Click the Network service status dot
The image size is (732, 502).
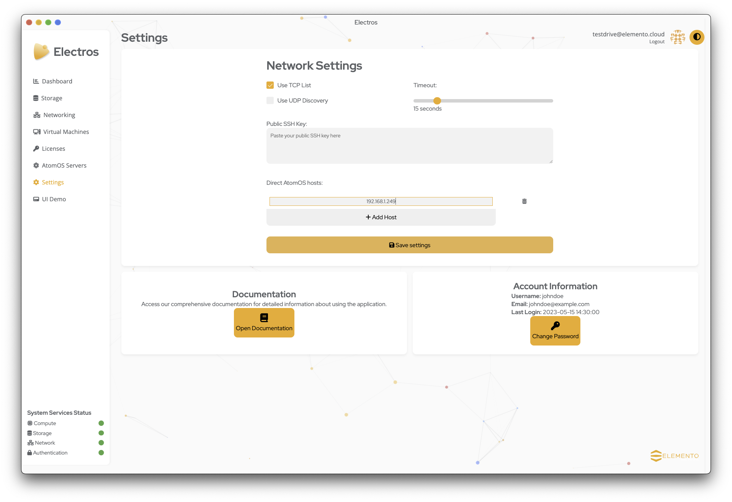coord(101,443)
